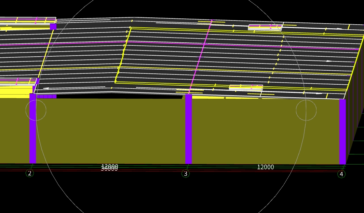Select grid axis bubble 2
The image size is (364, 213).
(29, 173)
